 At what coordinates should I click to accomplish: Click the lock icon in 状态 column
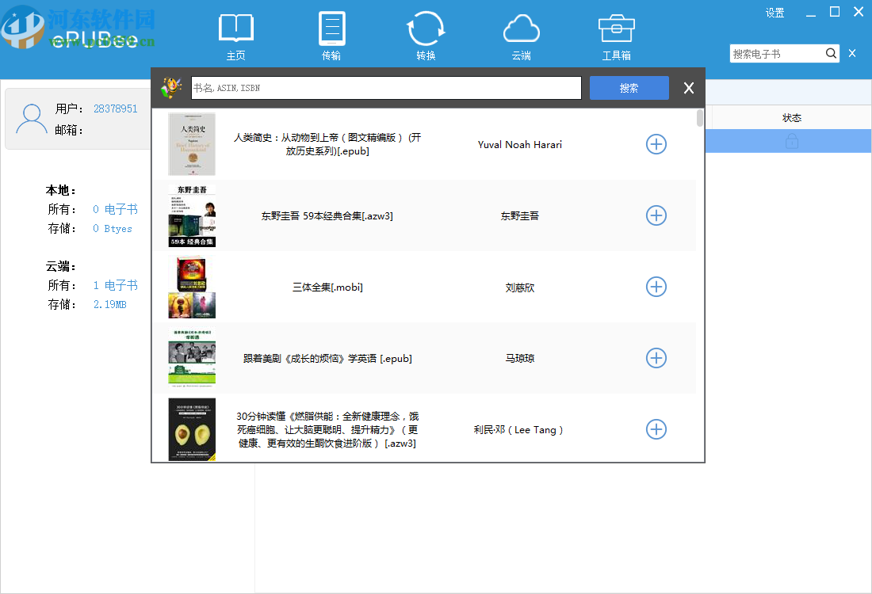coord(792,142)
